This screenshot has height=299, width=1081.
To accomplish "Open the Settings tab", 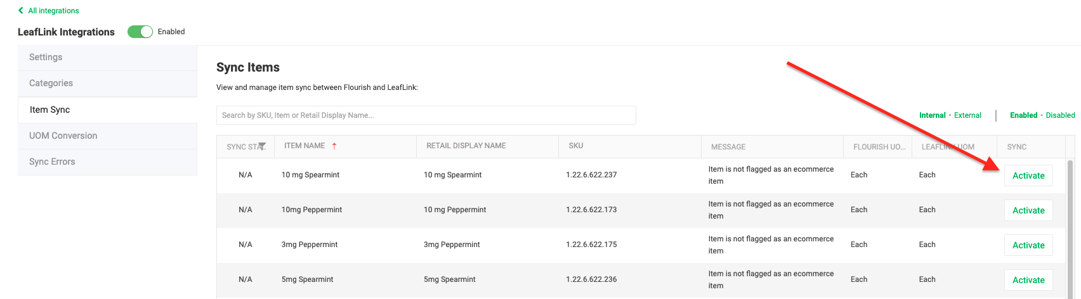I will [107, 57].
